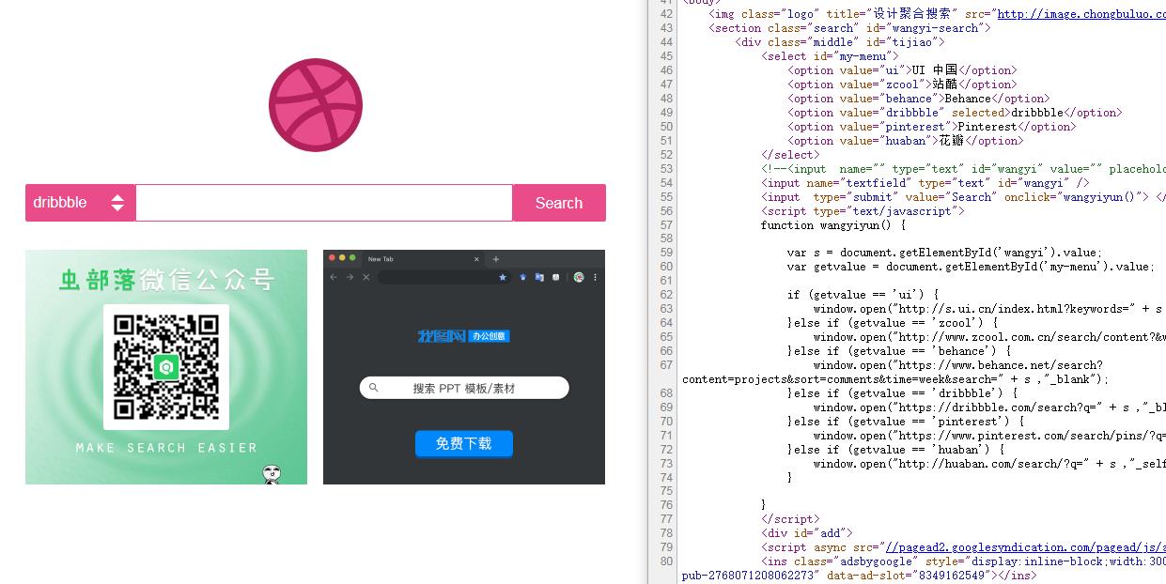This screenshot has width=1166, height=584.
Task: Click the 'Pinterest' option line in the source
Action: click(x=932, y=127)
